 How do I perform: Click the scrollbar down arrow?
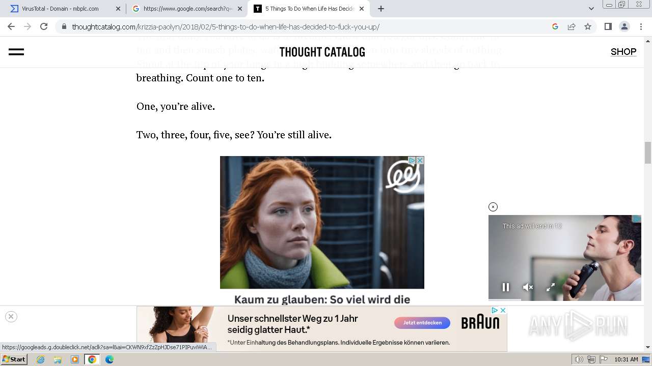point(648,347)
